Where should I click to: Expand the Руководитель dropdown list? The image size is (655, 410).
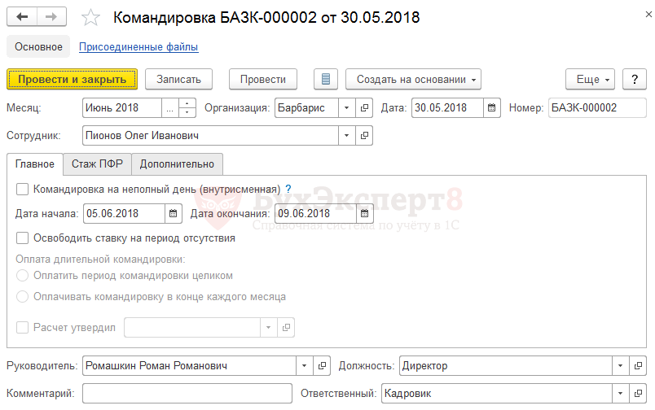coord(306,366)
